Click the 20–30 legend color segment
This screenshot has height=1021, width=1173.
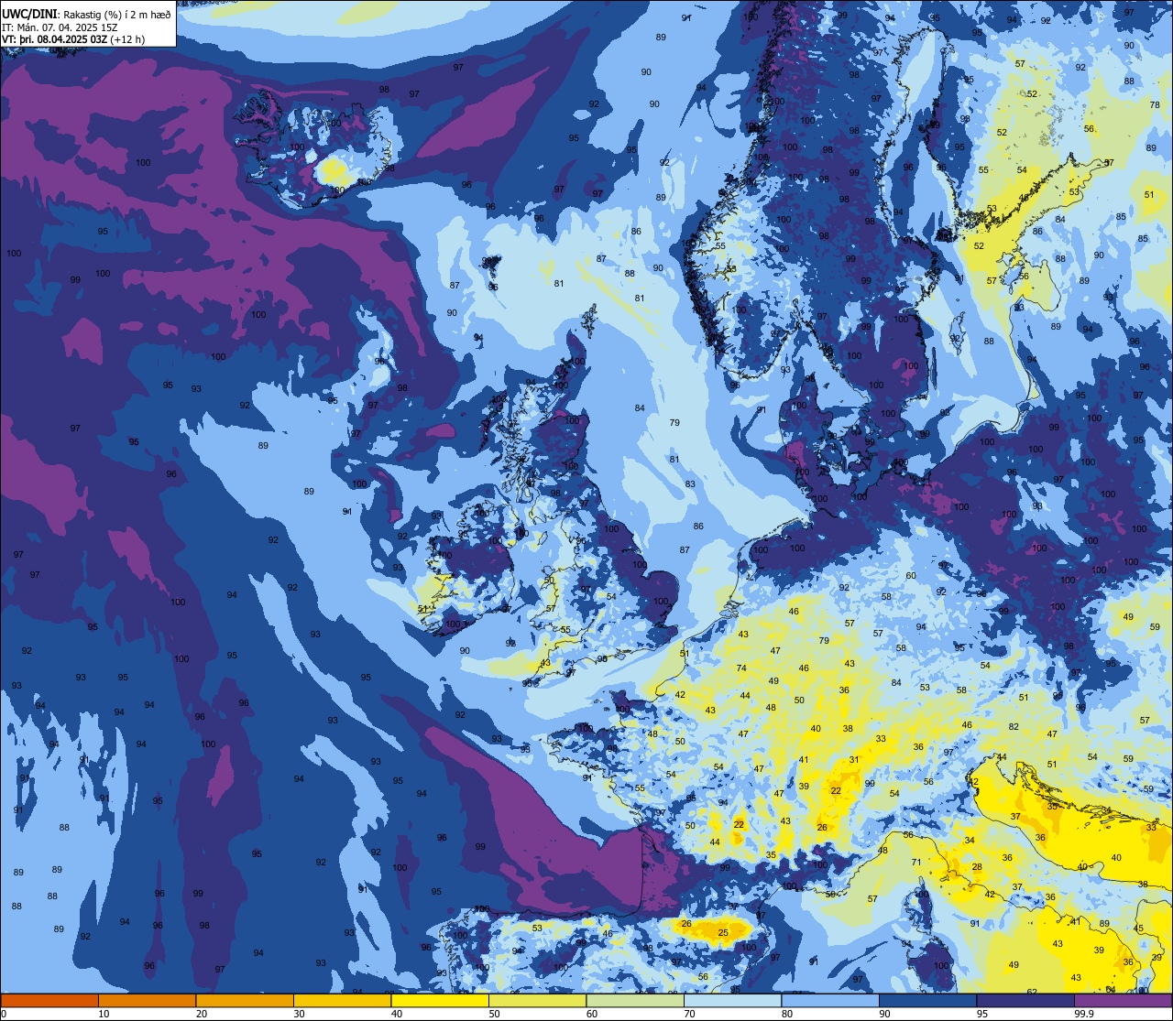click(x=245, y=1000)
